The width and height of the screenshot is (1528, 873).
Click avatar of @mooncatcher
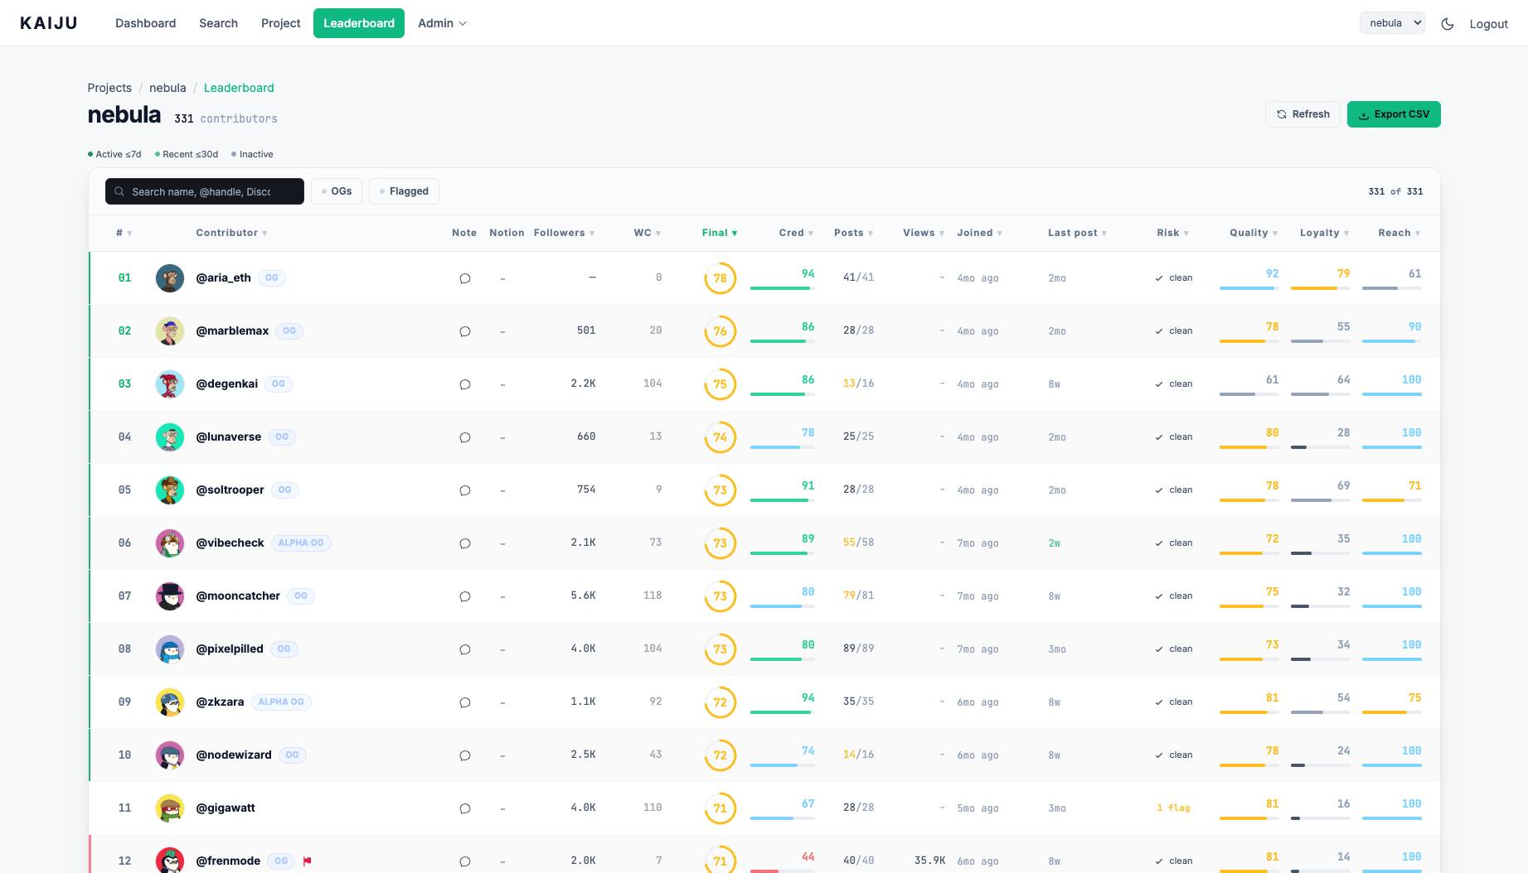click(x=170, y=596)
